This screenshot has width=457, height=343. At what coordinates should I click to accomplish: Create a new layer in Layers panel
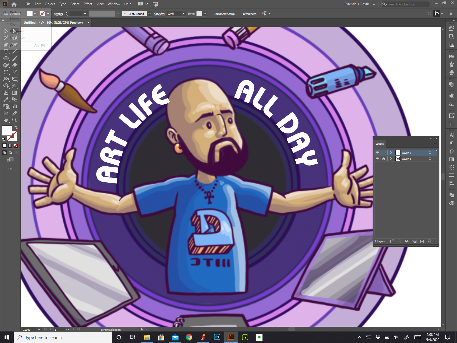[422, 241]
